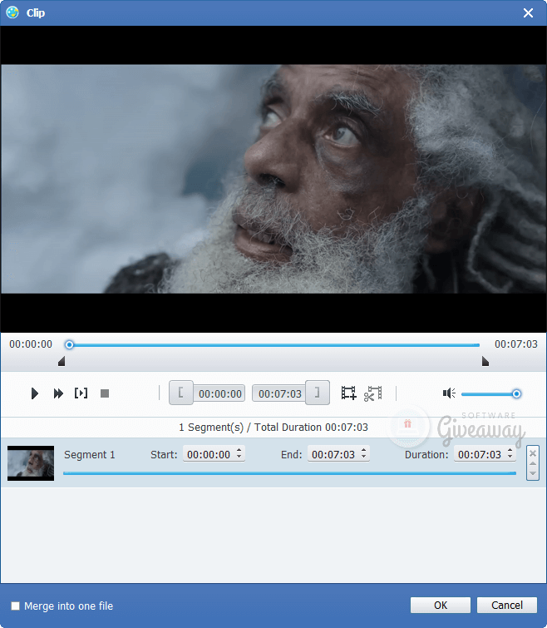Click the new segment filmstrip icon
Image resolution: width=547 pixels, height=628 pixels.
348,393
